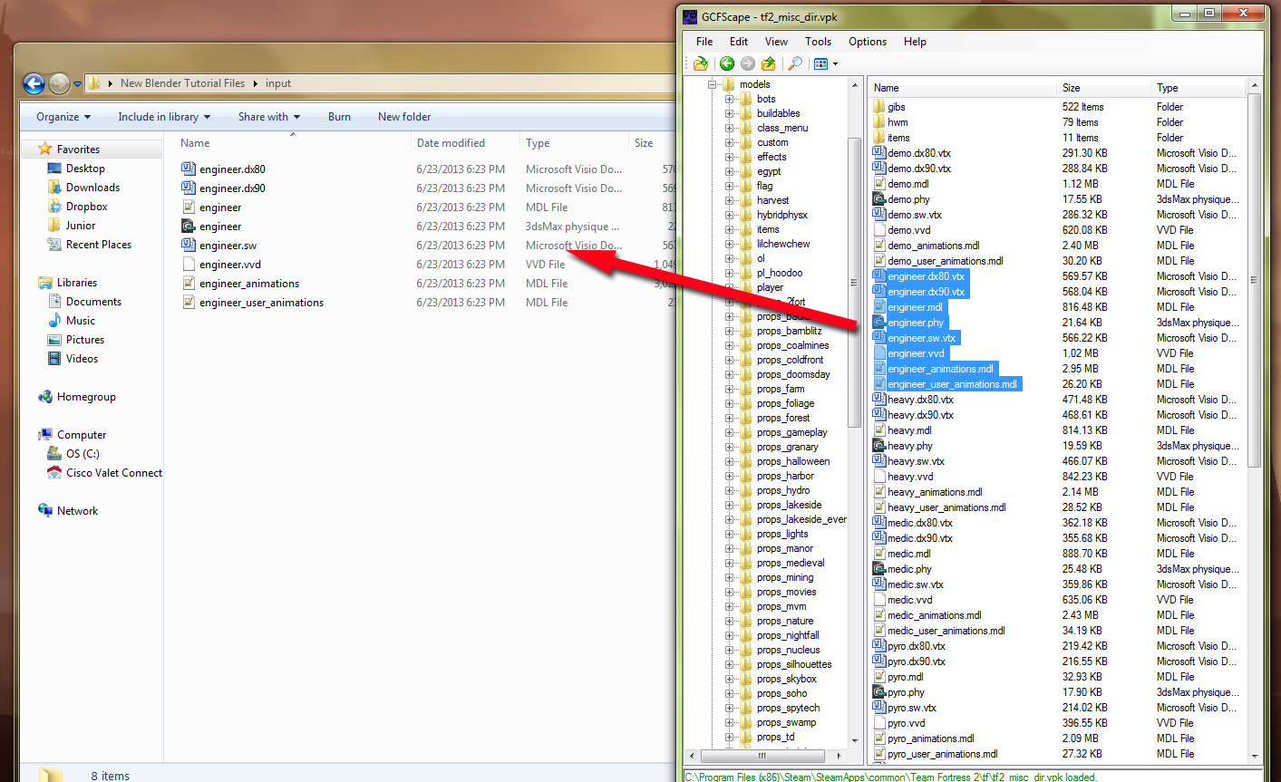Viewport: 1281px width, 782px height.
Task: Open the Include in library dropdown
Action: (x=164, y=117)
